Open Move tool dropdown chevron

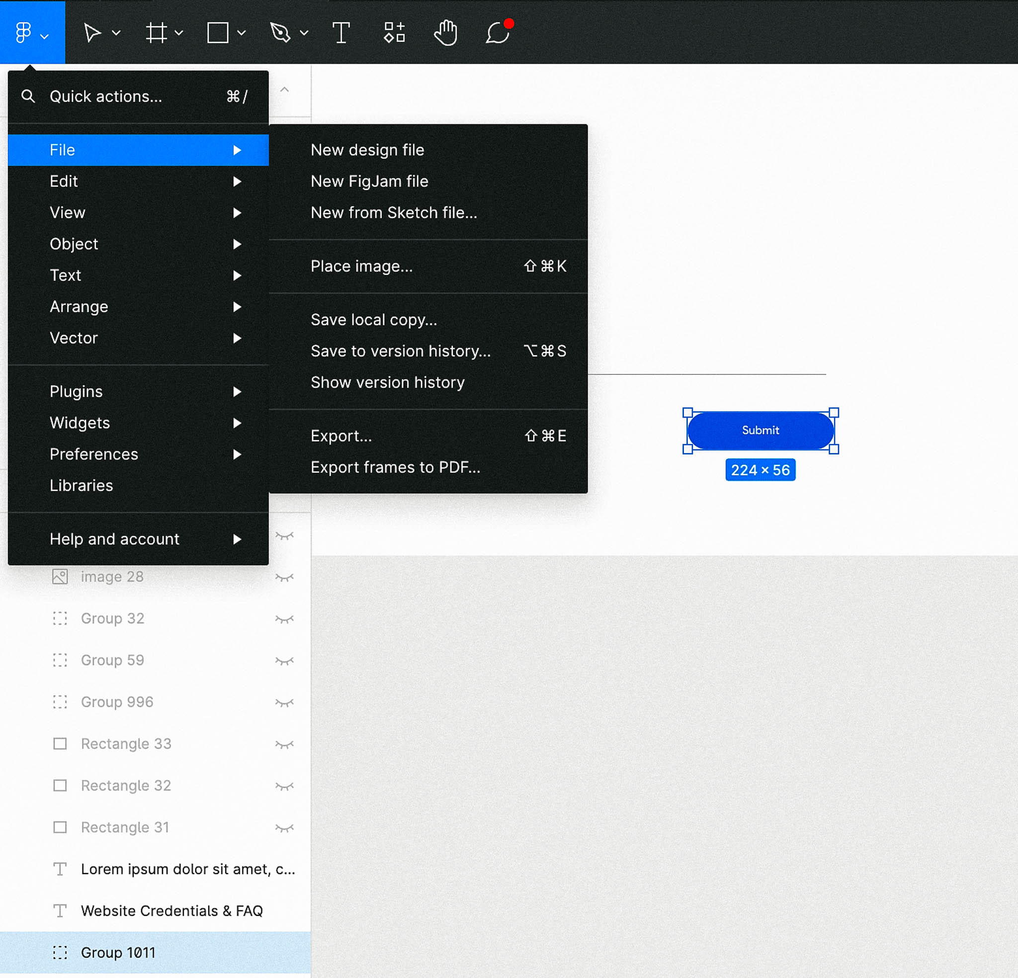(116, 33)
